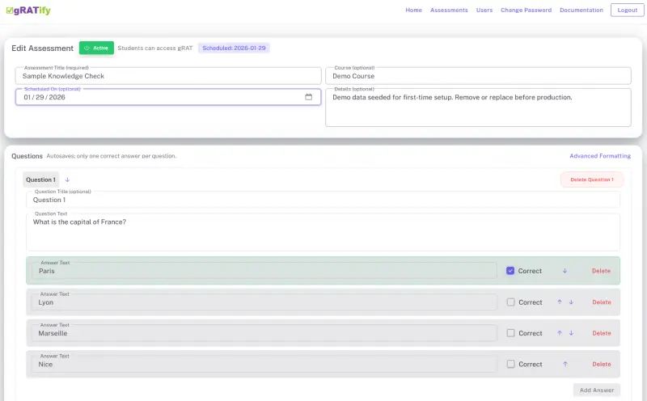Go to Home in the navigation
This screenshot has height=401, width=647.
tap(413, 10)
